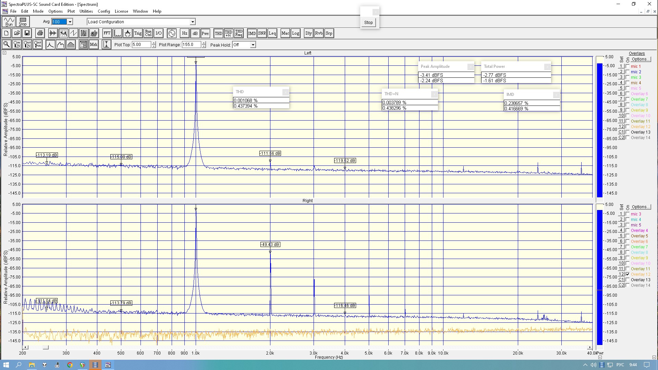Enable the mic 1 overlay checkbox

tap(627, 66)
